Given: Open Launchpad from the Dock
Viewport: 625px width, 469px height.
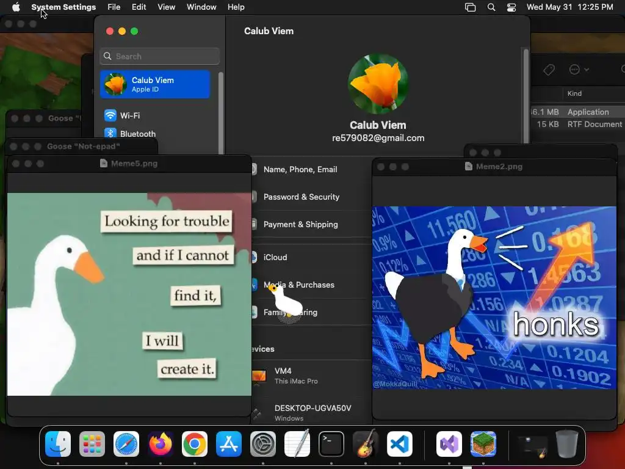Looking at the screenshot, I should click(92, 444).
